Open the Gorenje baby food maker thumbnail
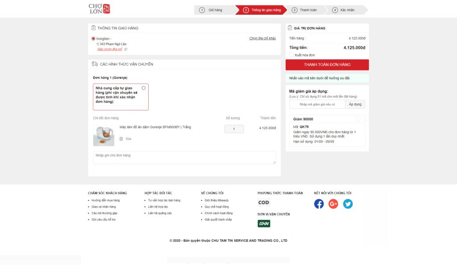This screenshot has height=265, width=457. (104, 135)
